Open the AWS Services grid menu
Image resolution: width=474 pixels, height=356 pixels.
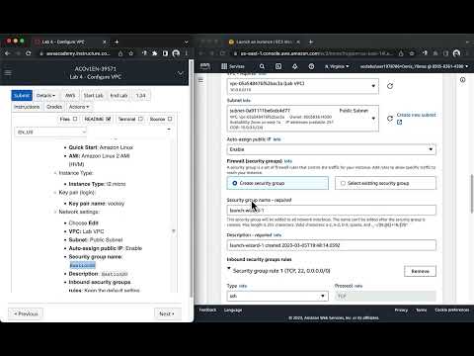point(233,66)
